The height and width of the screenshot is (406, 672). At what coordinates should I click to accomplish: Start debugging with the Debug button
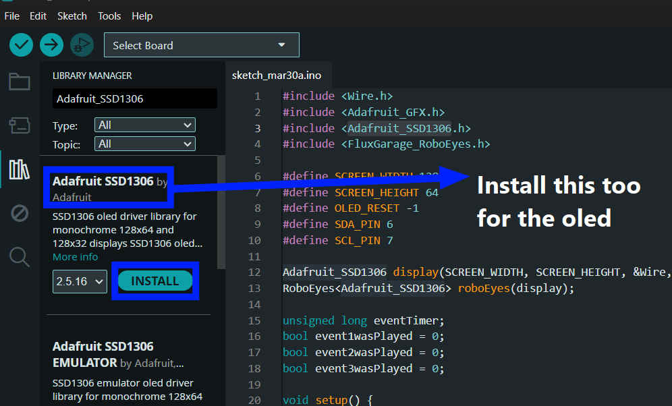coord(82,45)
